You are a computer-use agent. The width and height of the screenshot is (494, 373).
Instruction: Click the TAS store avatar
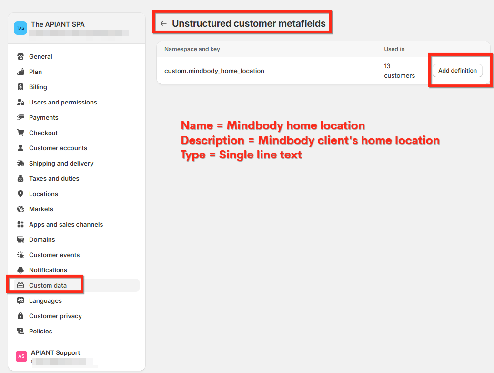click(x=20, y=28)
